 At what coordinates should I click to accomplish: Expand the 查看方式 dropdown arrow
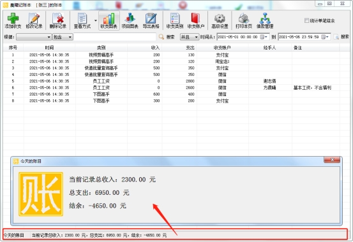tap(96, 20)
